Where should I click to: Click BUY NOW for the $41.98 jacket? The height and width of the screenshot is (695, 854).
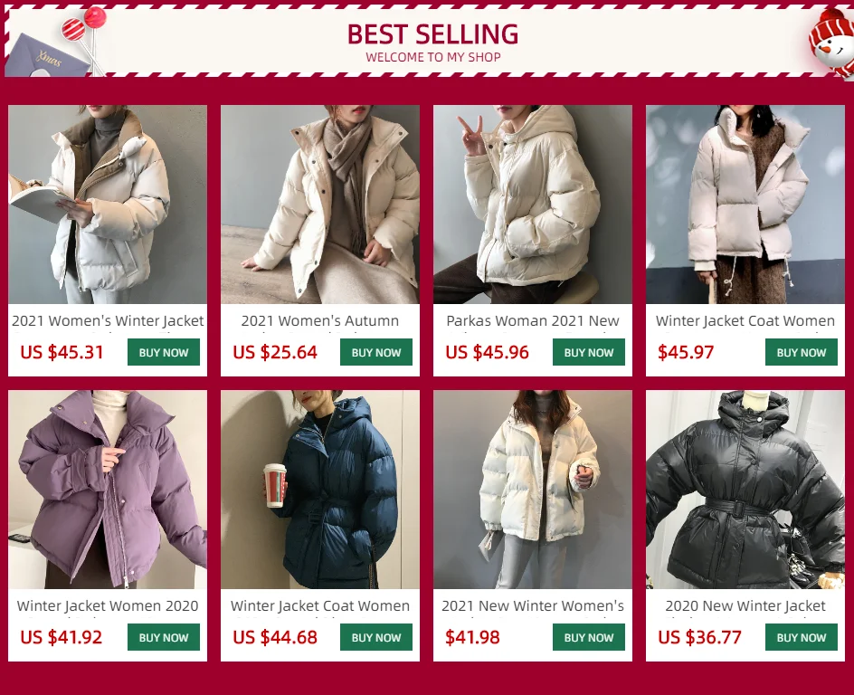(x=589, y=637)
